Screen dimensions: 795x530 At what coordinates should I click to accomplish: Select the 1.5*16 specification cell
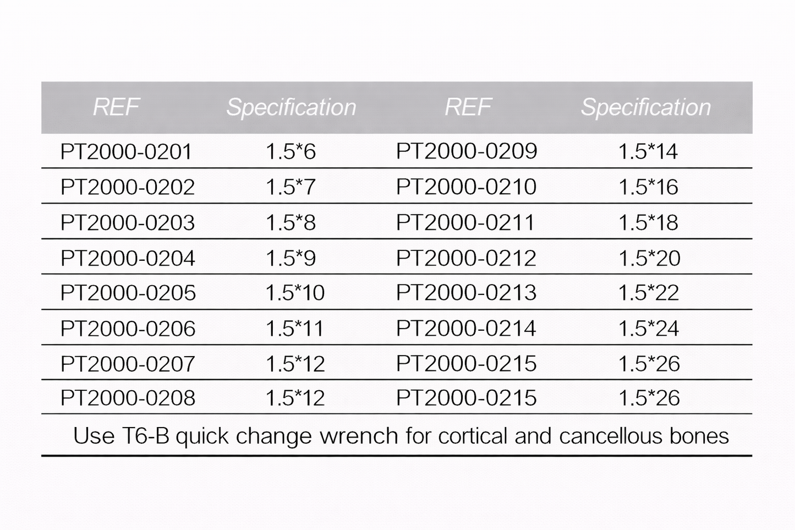[648, 187]
